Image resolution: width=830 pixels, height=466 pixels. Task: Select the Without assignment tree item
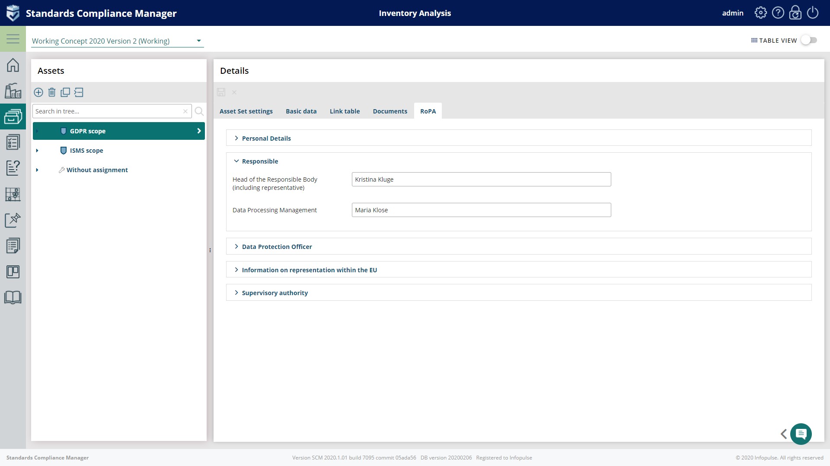[x=97, y=170]
